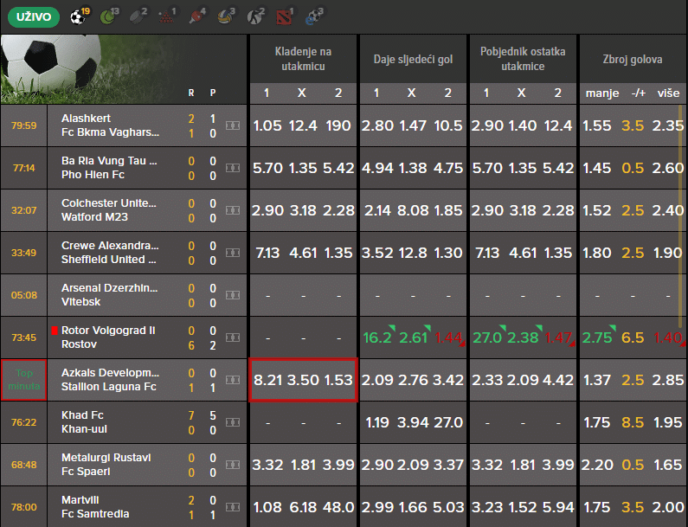
Task: Select the football sport icon with 19 events
Action: [75, 15]
